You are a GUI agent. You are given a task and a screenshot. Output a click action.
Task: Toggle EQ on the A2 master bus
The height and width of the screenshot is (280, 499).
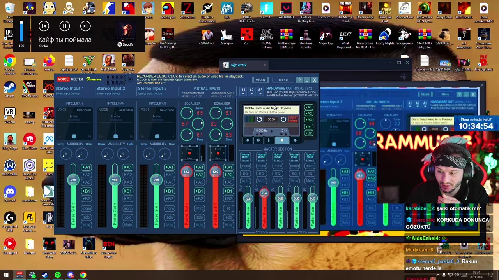(262, 173)
